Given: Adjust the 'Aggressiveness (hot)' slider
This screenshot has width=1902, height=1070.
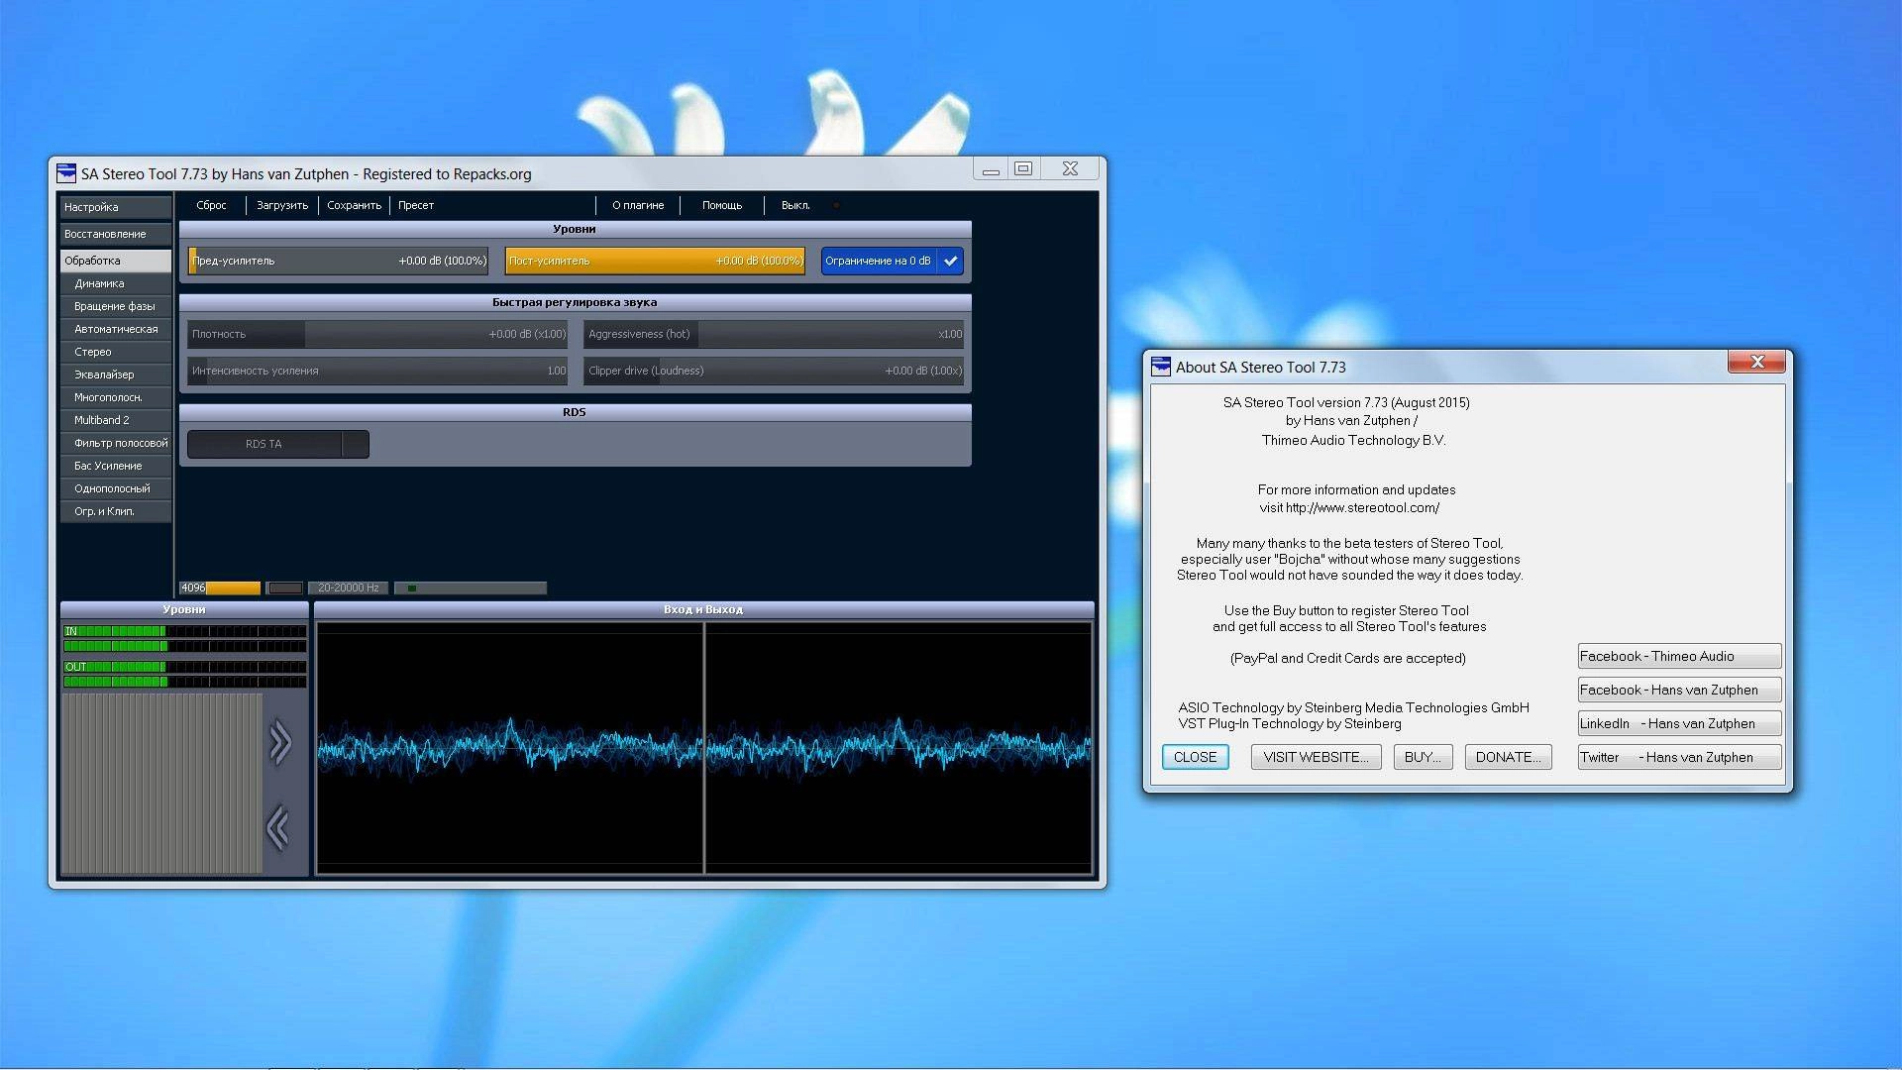Looking at the screenshot, I should pos(774,334).
